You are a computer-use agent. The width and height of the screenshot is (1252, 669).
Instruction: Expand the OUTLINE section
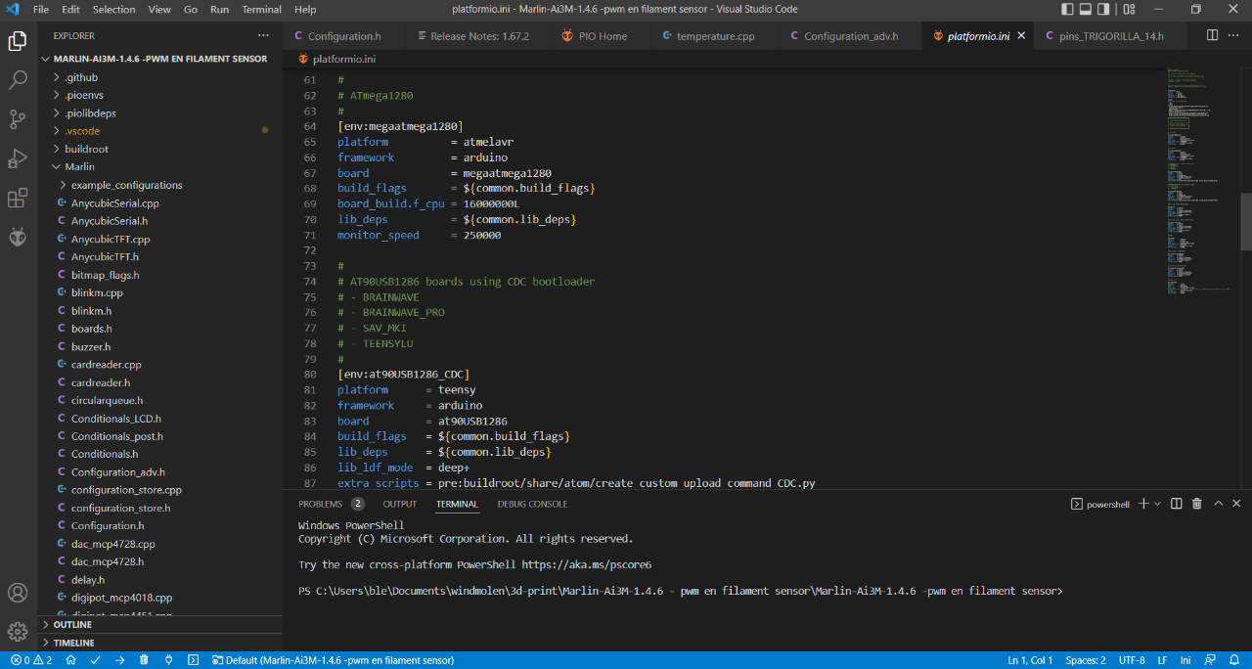coord(72,624)
